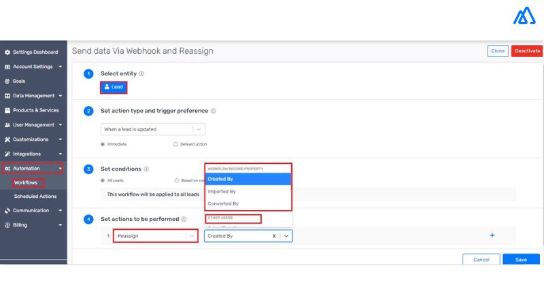Image resolution: width=544 pixels, height=306 pixels.
Task: Choose 'Created By' from dropdown list
Action: tap(248, 179)
